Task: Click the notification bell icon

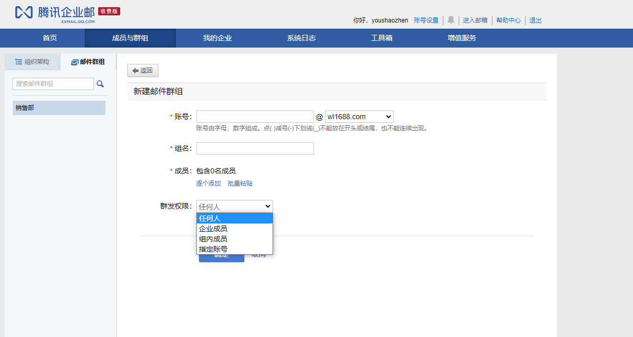Action: click(450, 20)
